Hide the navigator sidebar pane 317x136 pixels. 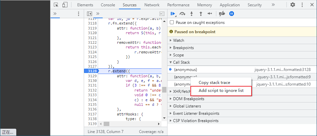pyautogui.click(x=89, y=14)
